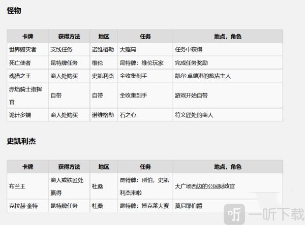Select the 昆特牌：别怕，史凯利杰来啦 quest cell
Viewport: 305px width, 225px height.
click(144, 186)
